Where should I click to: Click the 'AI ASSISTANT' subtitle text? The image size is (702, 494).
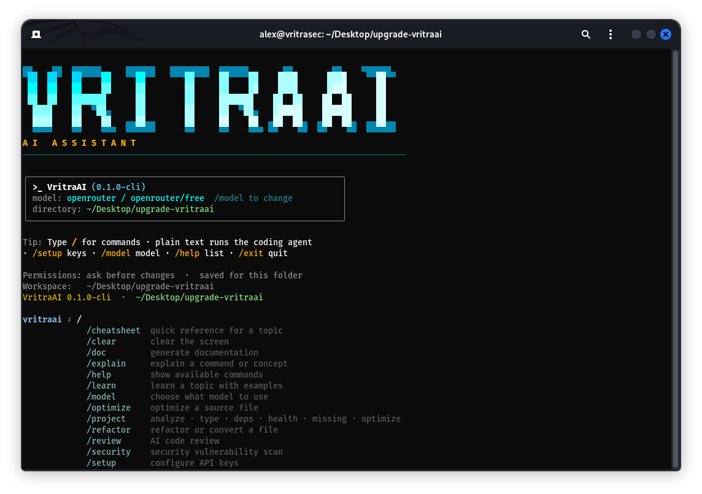point(79,143)
